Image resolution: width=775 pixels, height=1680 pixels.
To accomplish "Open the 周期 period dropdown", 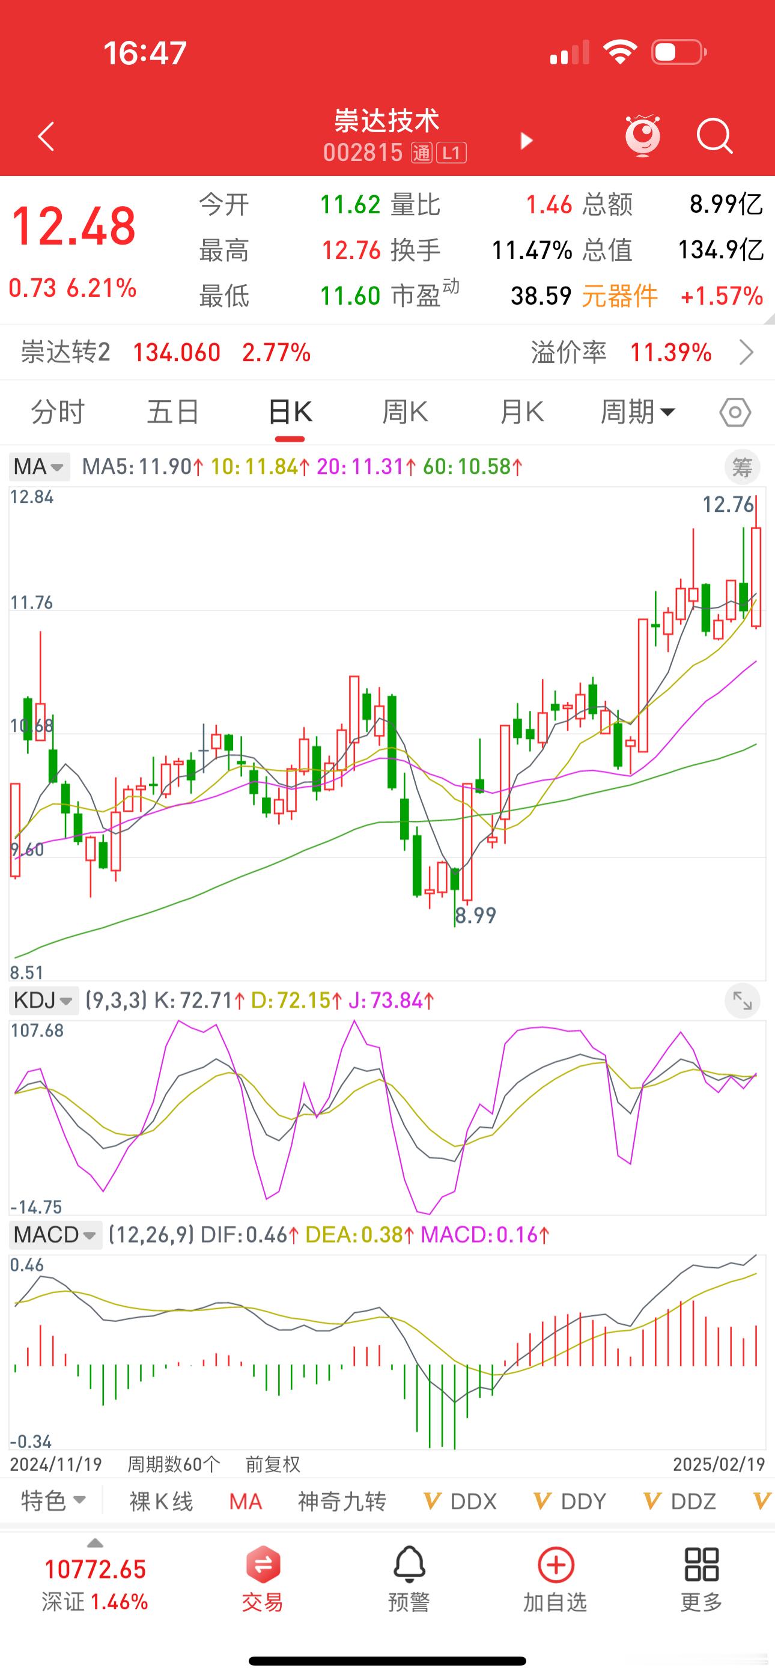I will click(637, 412).
